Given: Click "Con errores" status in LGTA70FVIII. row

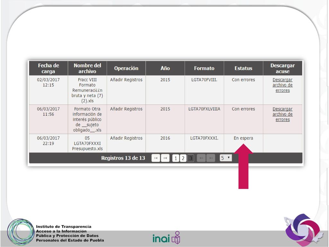Looking at the screenshot, I should coord(244,80).
